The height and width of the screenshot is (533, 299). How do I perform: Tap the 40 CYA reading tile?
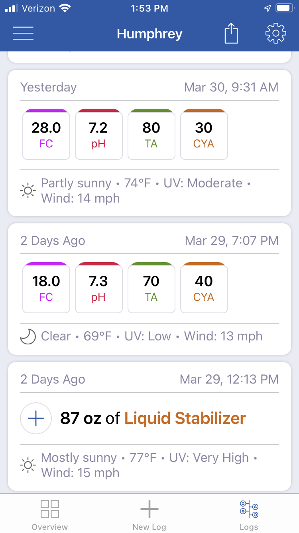pyautogui.click(x=204, y=288)
